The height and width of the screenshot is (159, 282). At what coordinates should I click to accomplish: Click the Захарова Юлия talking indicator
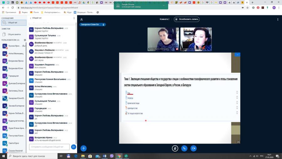pyautogui.click(x=92, y=25)
